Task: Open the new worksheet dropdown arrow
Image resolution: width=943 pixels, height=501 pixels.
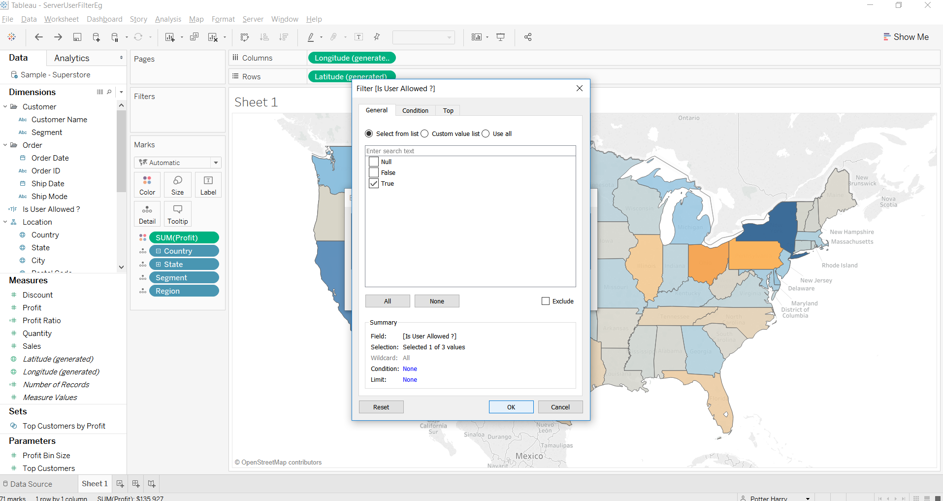Action: (182, 37)
